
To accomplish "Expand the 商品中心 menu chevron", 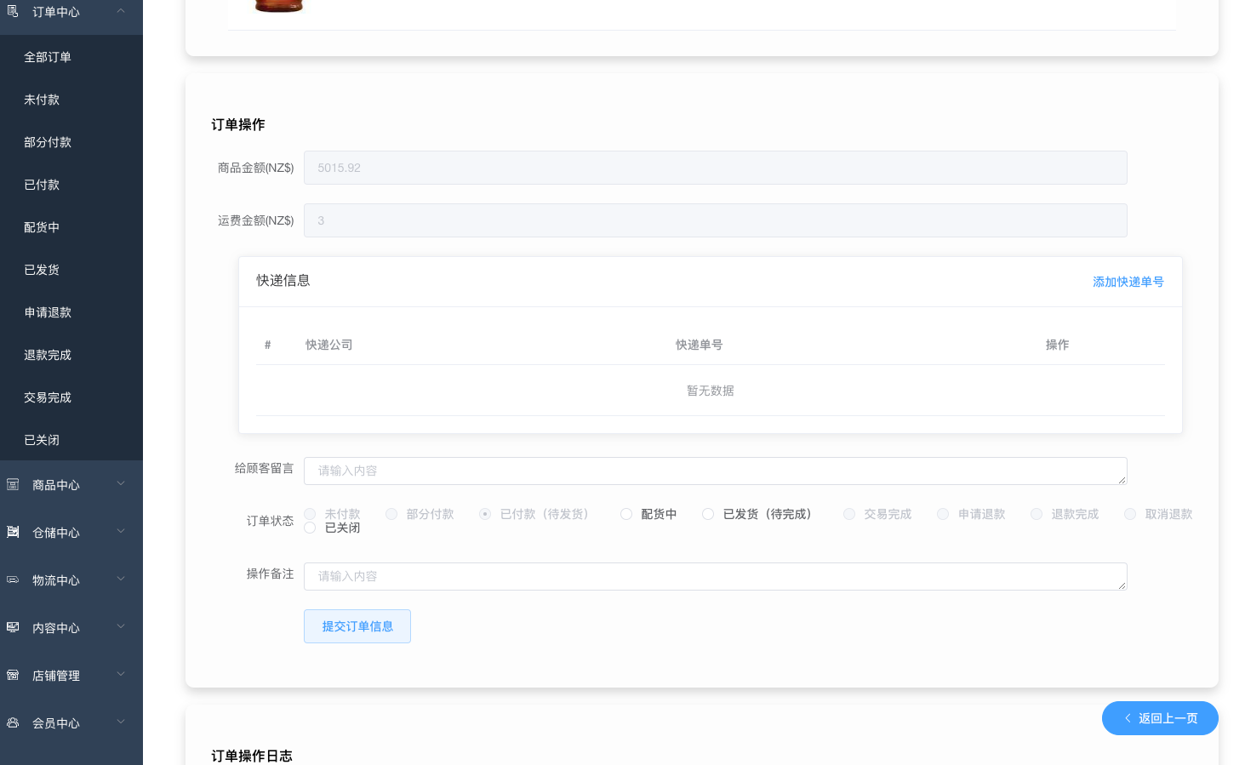I will (x=121, y=484).
